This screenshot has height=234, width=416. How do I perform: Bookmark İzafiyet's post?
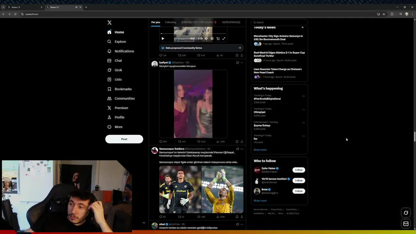(237, 142)
